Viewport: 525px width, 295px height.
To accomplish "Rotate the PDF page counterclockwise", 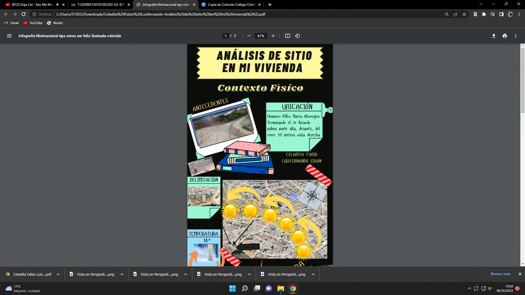I will (x=297, y=36).
